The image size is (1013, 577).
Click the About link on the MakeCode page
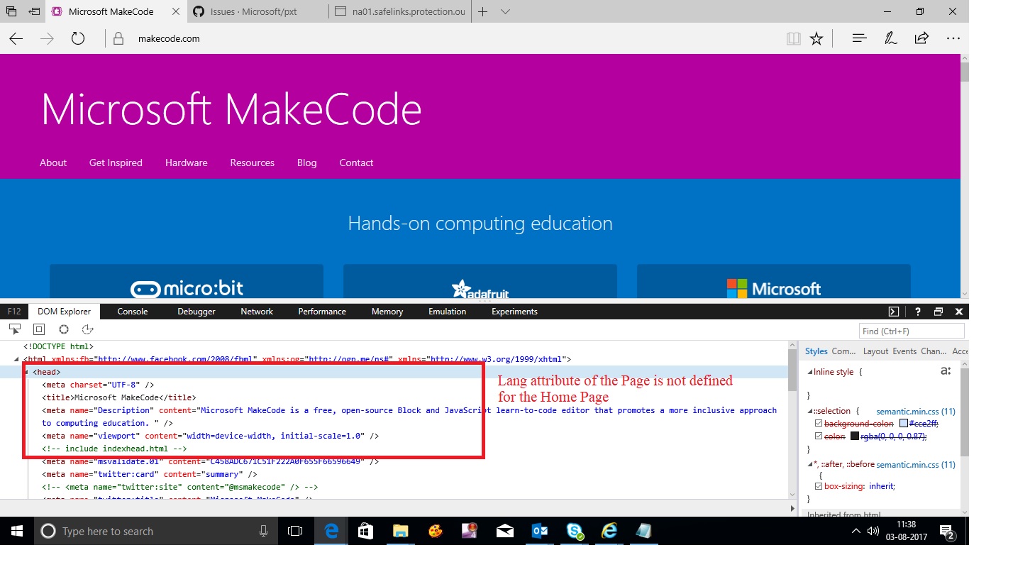[x=53, y=163]
